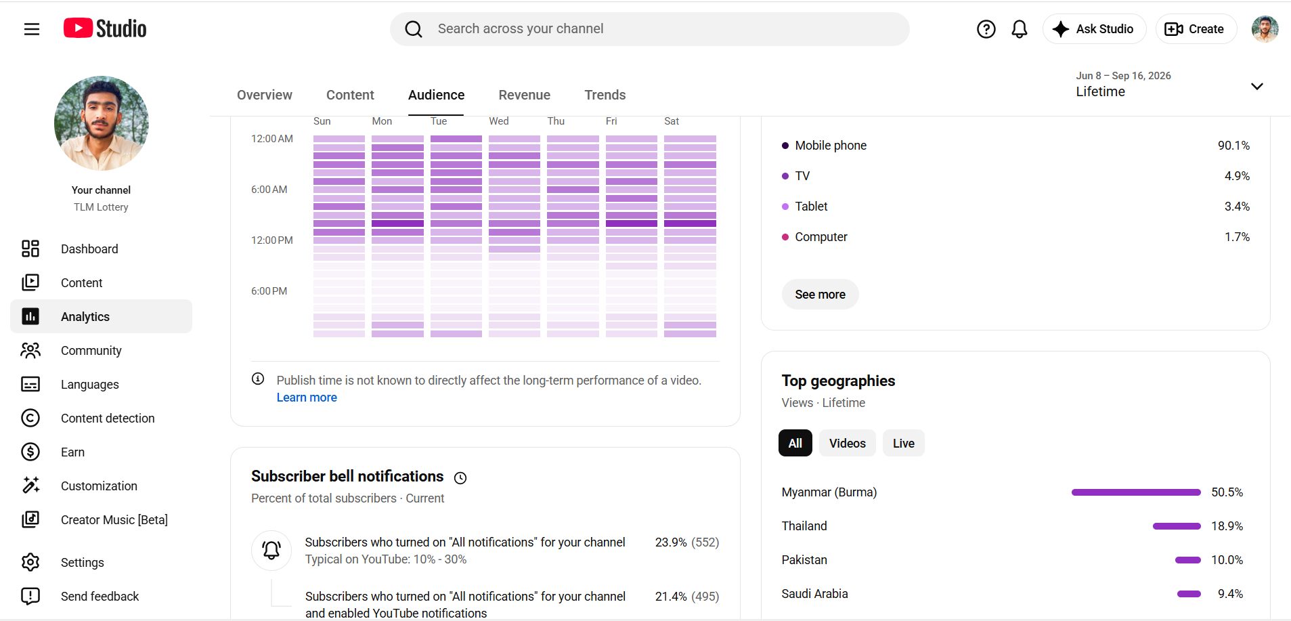Viewport: 1291px width, 621px height.
Task: Click the bell icon in notifications card
Action: point(271,550)
